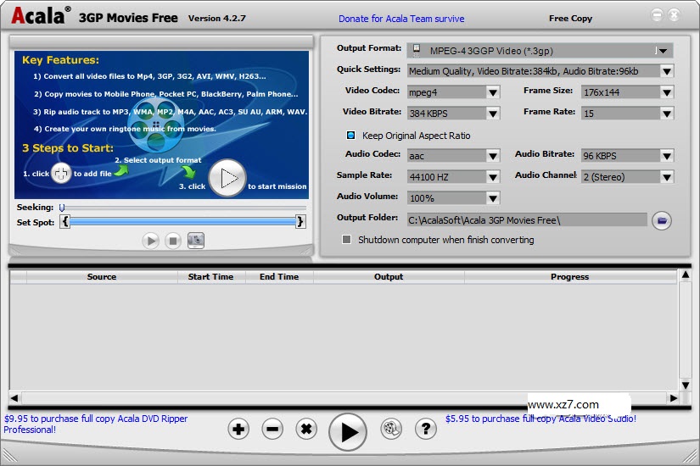This screenshot has height=466, width=700.
Task: Click the film reel icon in bottom toolbar
Action: click(x=390, y=430)
